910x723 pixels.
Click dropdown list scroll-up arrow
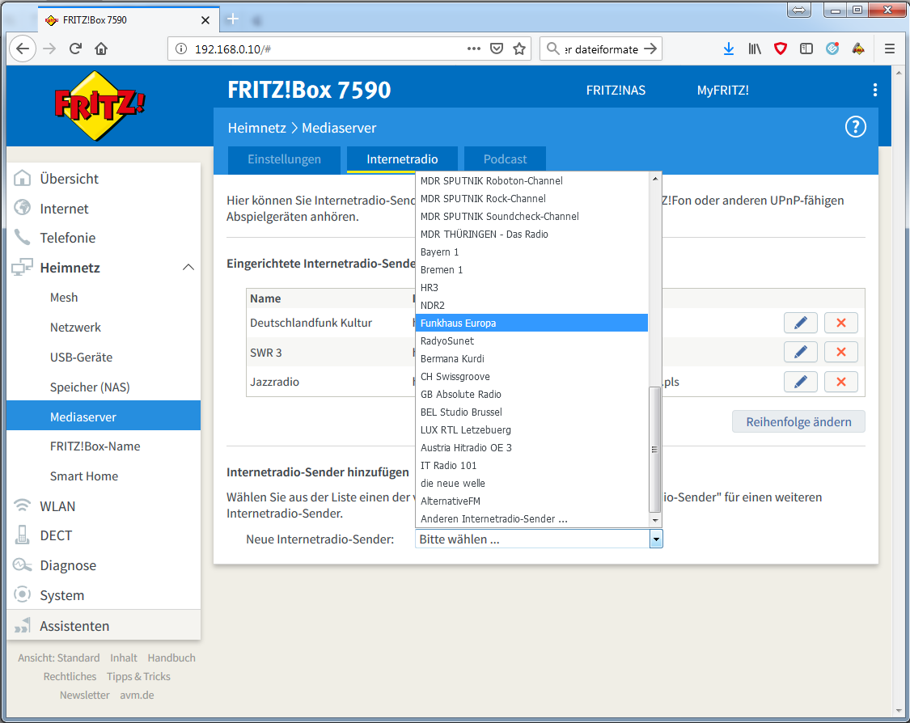tap(654, 179)
